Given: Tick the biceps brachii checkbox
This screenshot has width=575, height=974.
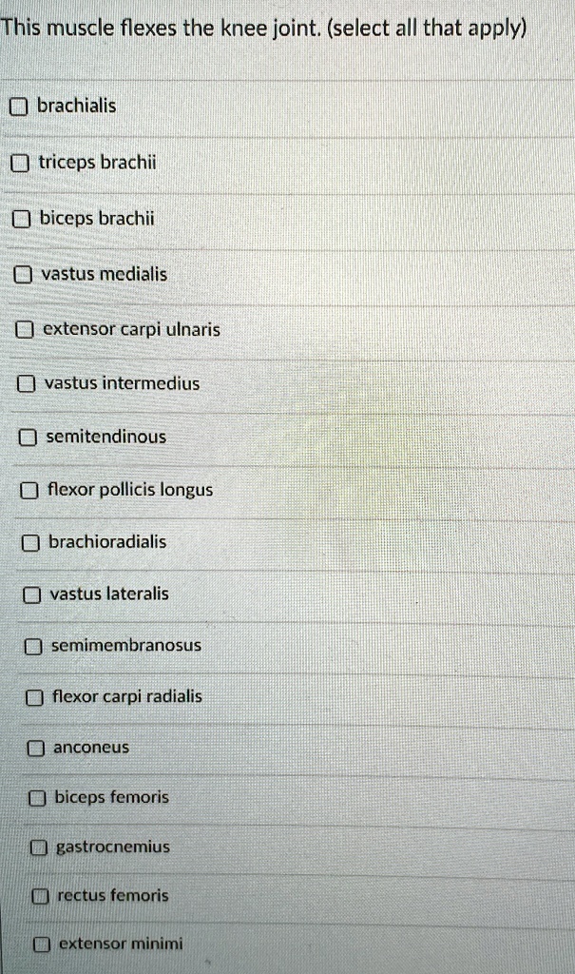Looking at the screenshot, I should (x=22, y=220).
